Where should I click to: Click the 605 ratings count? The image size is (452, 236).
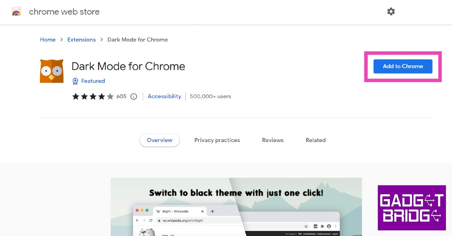(x=121, y=97)
